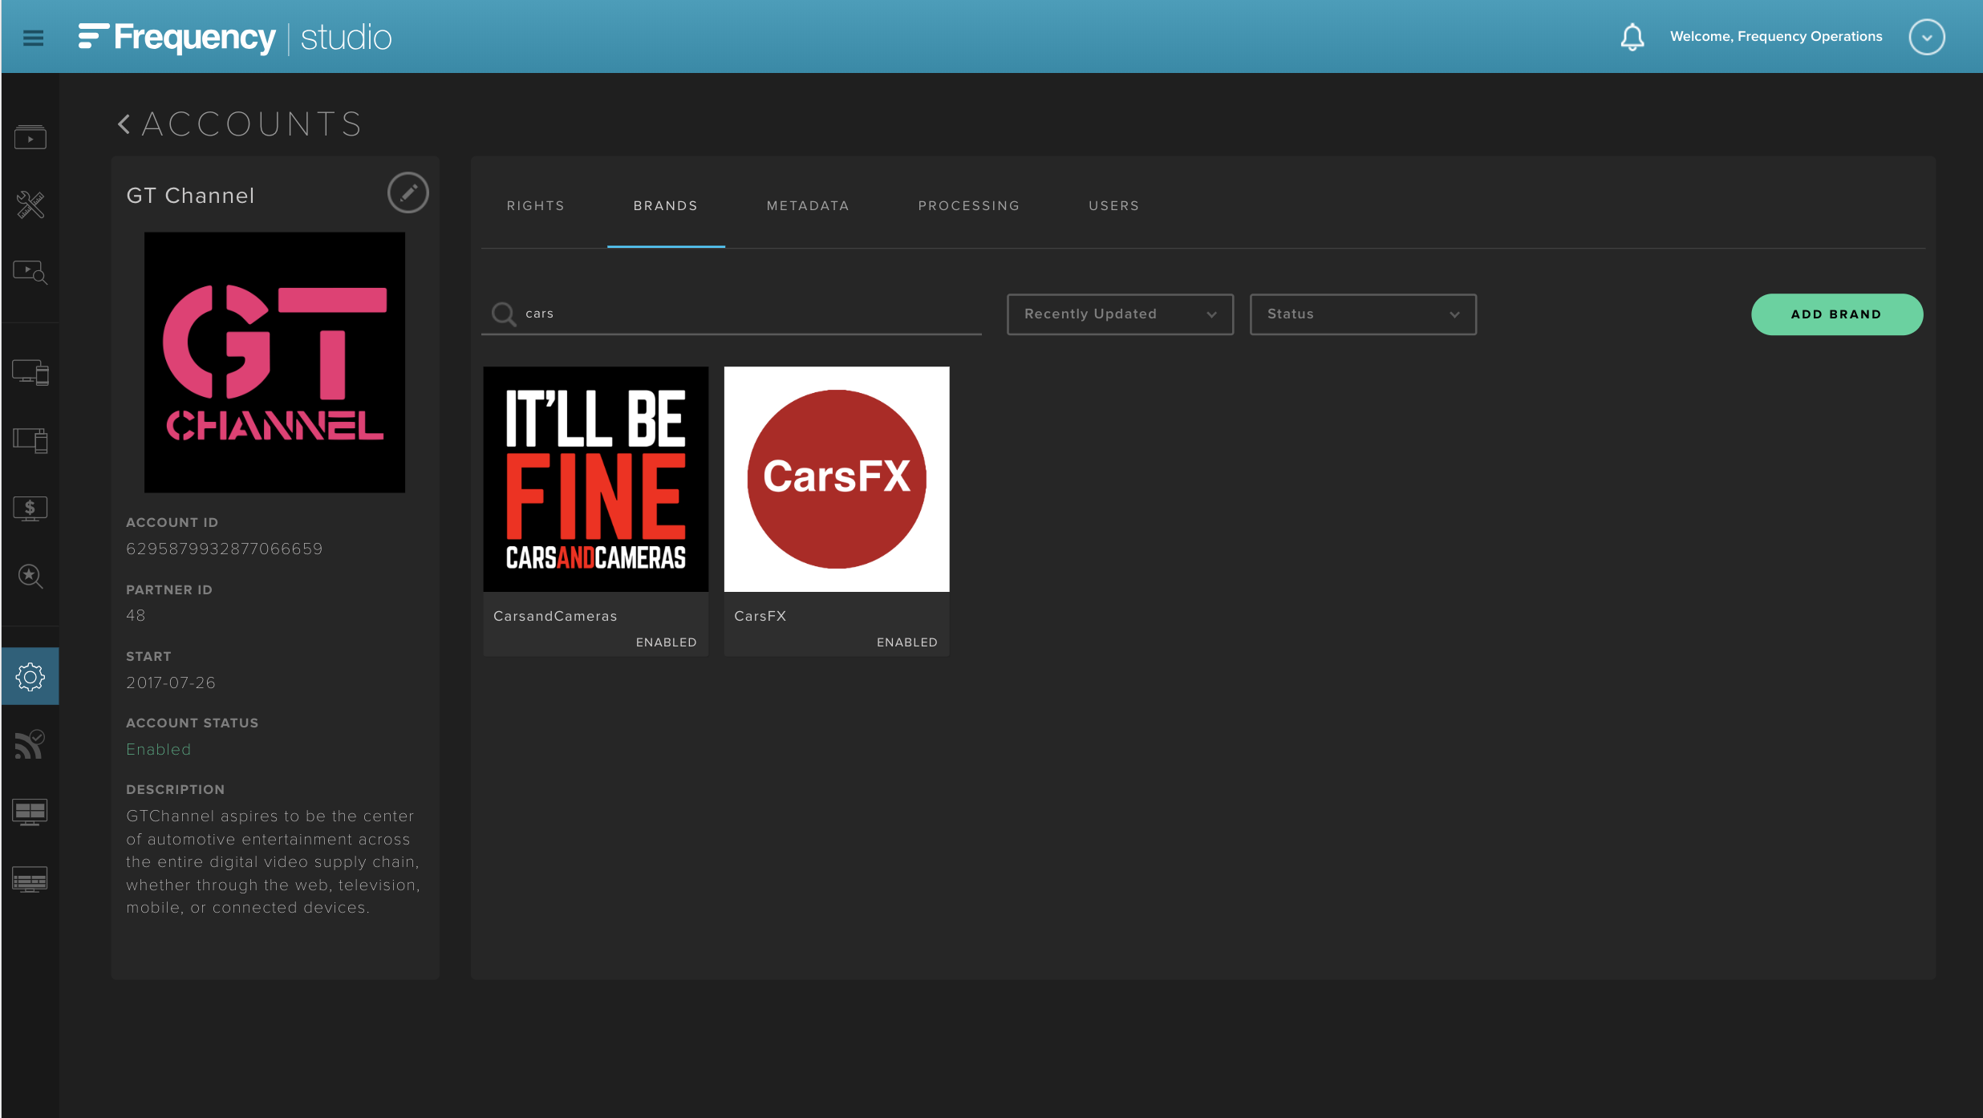Image resolution: width=1983 pixels, height=1118 pixels.
Task: Open the starred search sidebar icon
Action: tap(30, 576)
